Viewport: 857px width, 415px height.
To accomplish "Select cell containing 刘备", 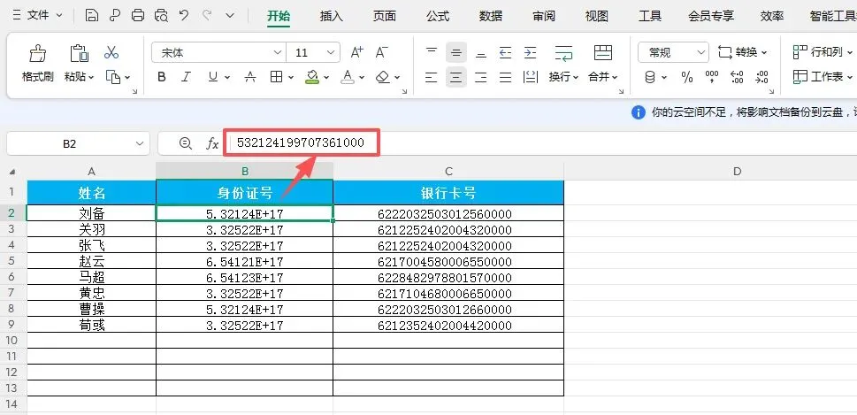I will (91, 213).
